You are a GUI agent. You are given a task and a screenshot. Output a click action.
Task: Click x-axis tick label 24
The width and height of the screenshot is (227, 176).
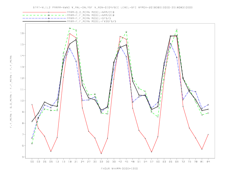pyautogui.click(x=82, y=162)
